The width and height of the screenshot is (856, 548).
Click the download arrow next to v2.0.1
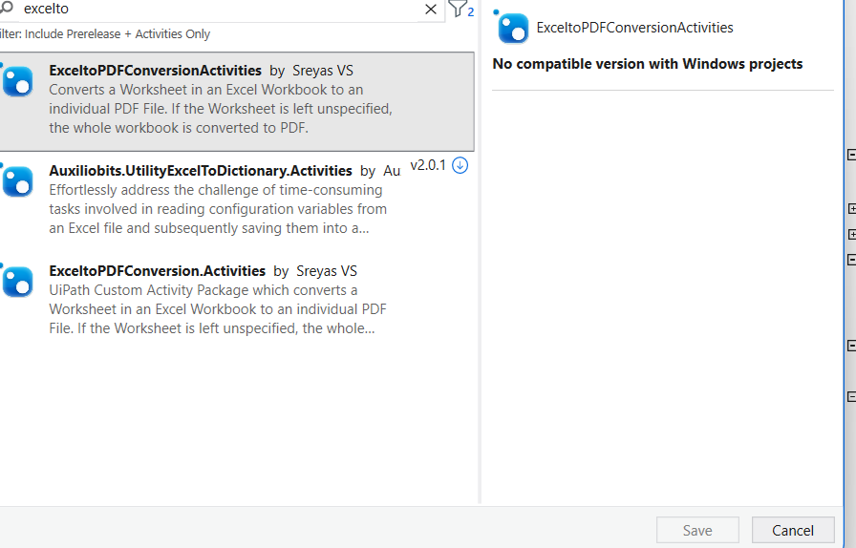click(460, 165)
